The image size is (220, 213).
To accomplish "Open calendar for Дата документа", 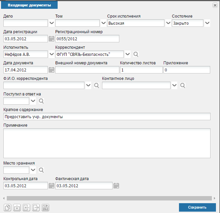I will tap(52, 70).
